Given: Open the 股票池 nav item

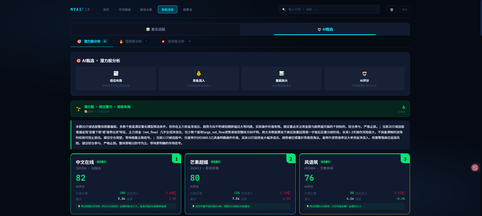Looking at the screenshot, I should [x=188, y=10].
